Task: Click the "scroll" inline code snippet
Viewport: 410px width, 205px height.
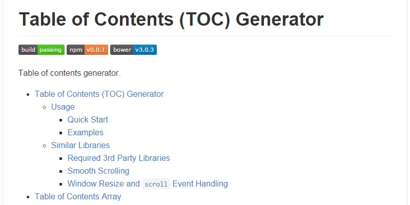Action: [156, 184]
